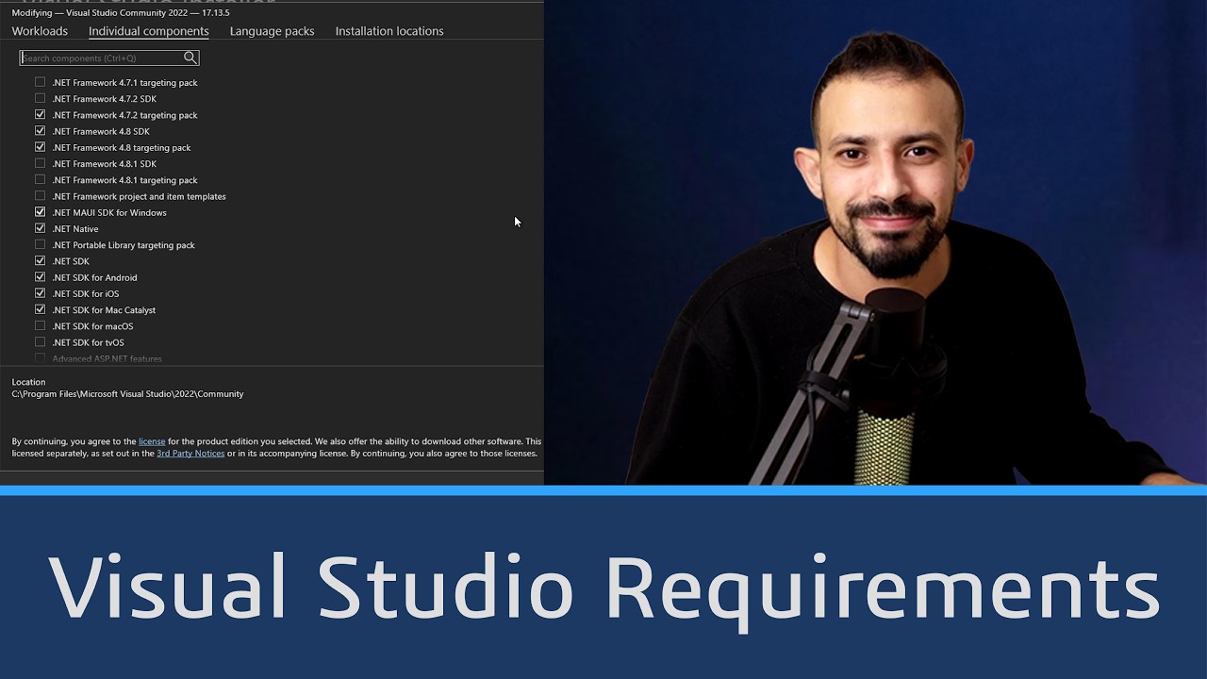Click the 'Modifying — Visual Studio Community 2022' title
The height and width of the screenshot is (679, 1207).
pos(121,13)
